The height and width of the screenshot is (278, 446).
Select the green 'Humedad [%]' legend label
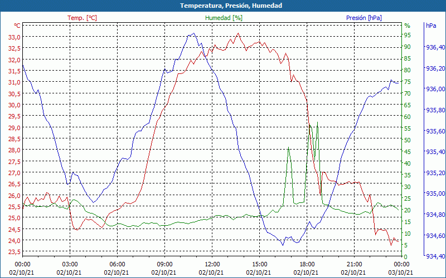224,18
